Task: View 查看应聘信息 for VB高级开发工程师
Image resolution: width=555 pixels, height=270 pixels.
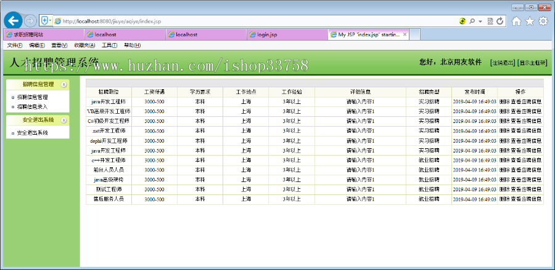Action: point(527,111)
